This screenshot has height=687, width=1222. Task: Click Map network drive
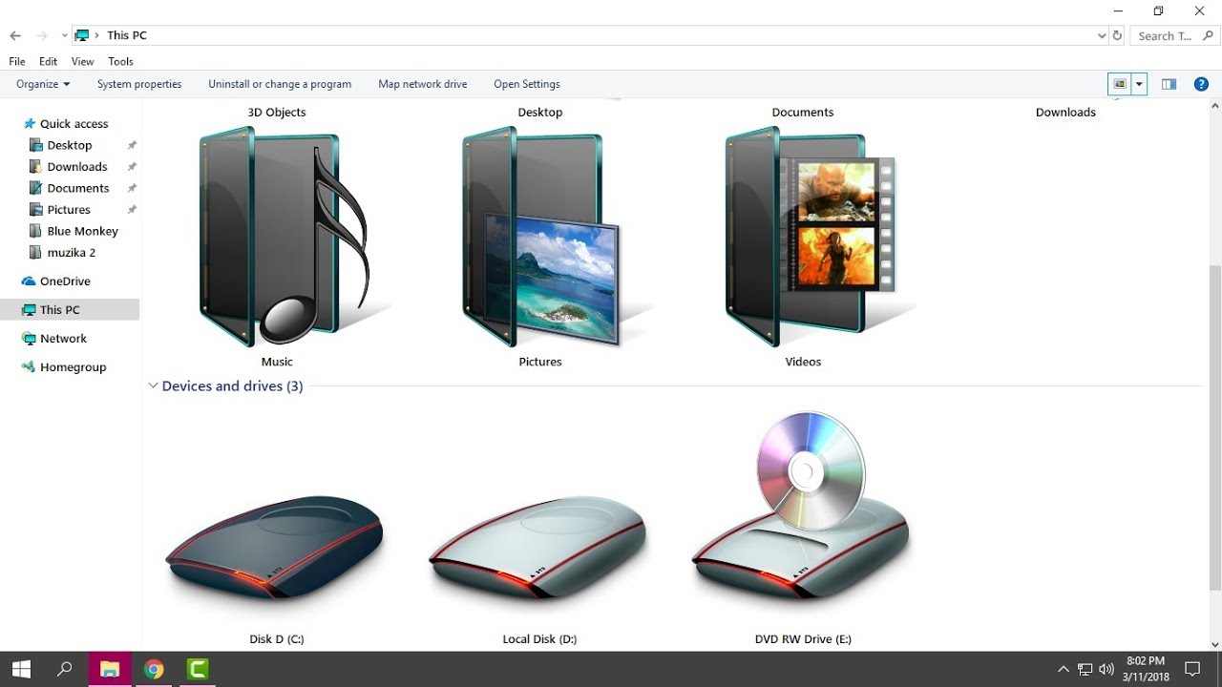click(x=422, y=84)
